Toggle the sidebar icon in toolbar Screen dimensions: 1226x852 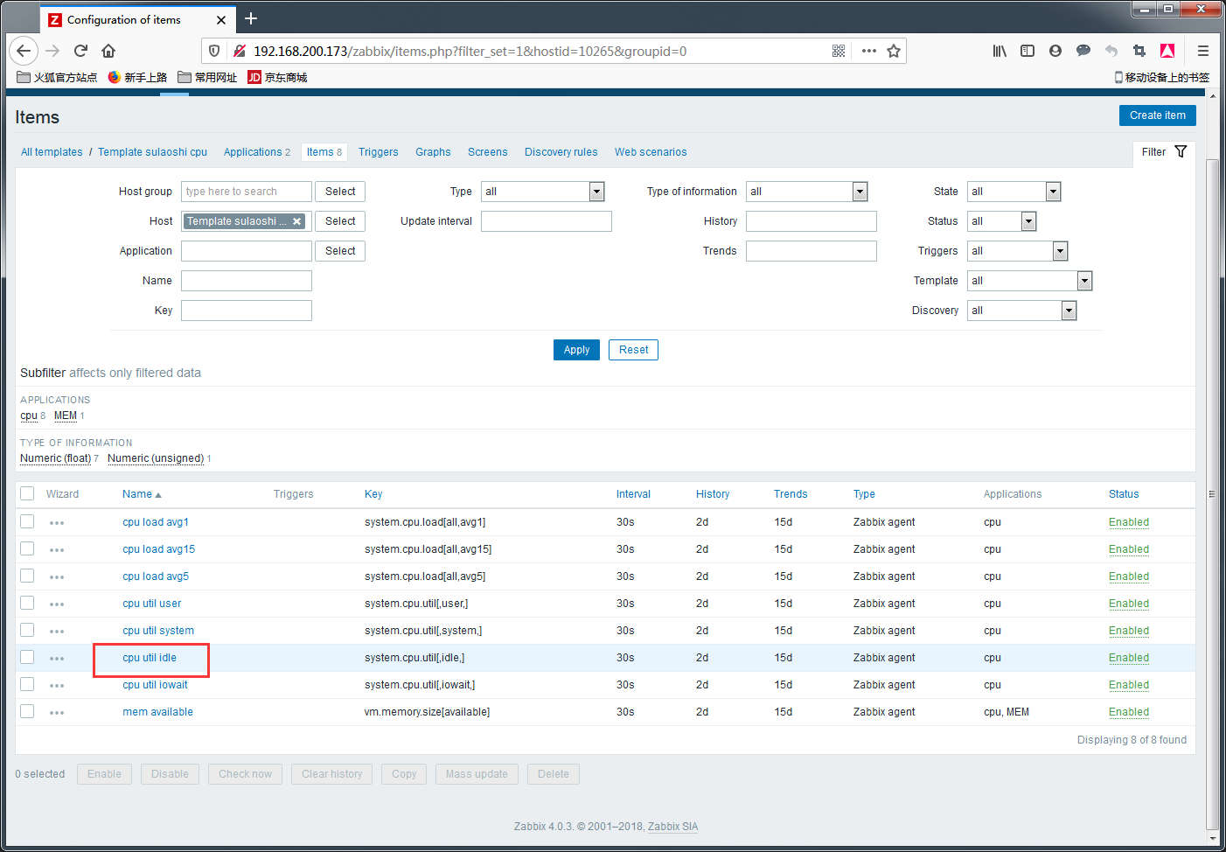pos(1027,51)
